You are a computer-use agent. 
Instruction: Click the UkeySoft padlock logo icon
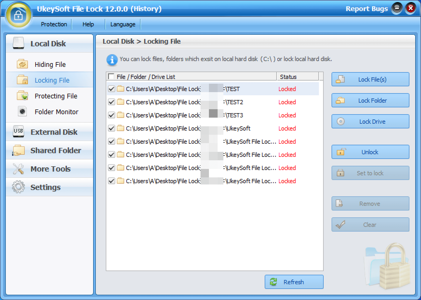(x=18, y=15)
